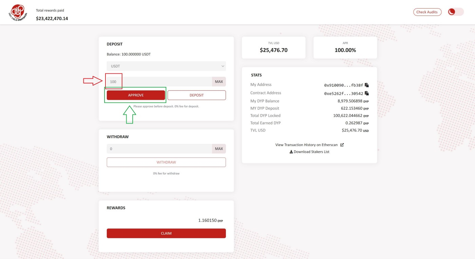Click the $23,422,470.14 total rewards value

[x=52, y=18]
